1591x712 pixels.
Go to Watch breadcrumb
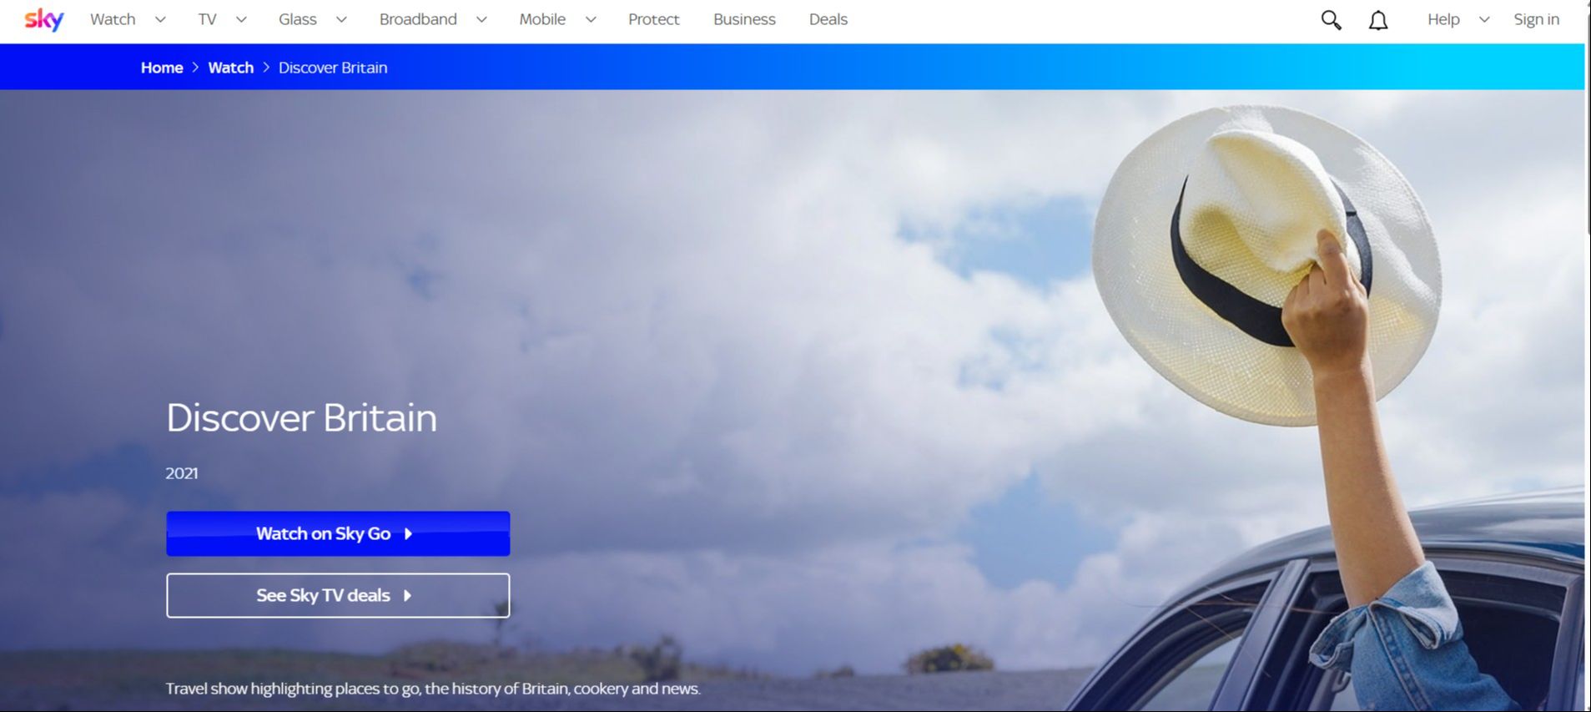point(231,68)
